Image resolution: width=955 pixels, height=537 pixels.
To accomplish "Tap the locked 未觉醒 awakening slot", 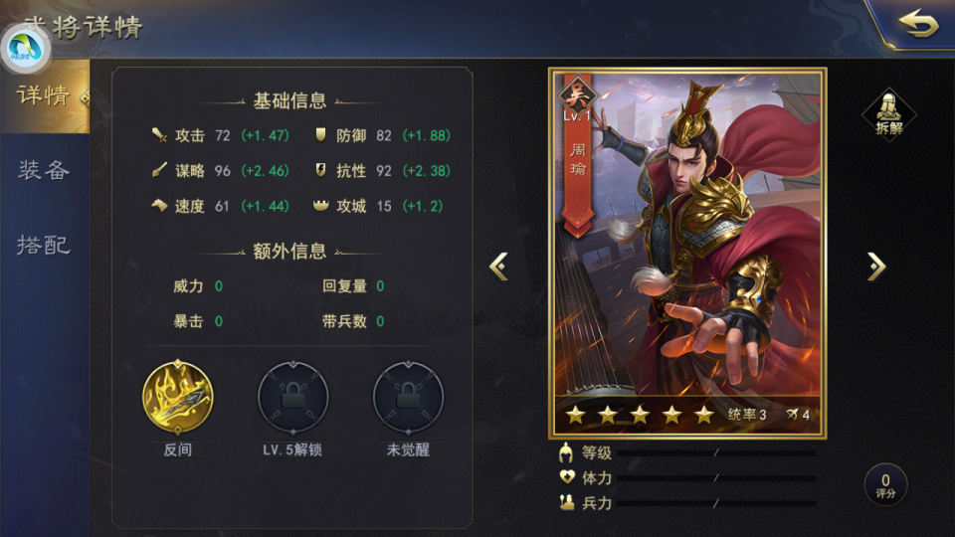I will (x=408, y=398).
